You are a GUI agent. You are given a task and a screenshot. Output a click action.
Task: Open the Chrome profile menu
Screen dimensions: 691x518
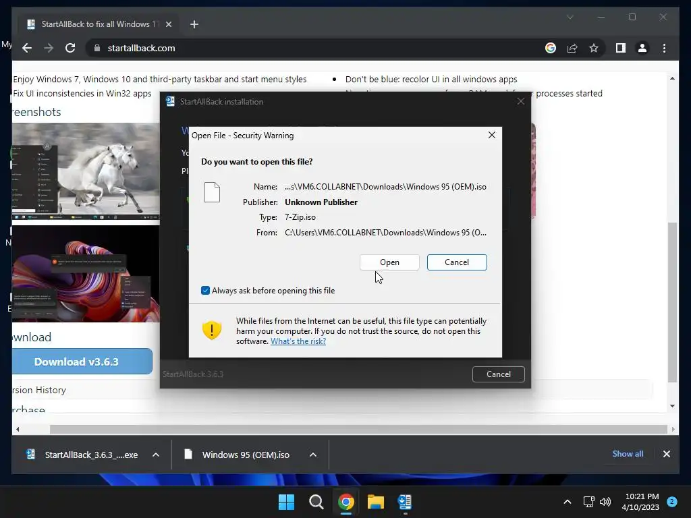pyautogui.click(x=642, y=48)
